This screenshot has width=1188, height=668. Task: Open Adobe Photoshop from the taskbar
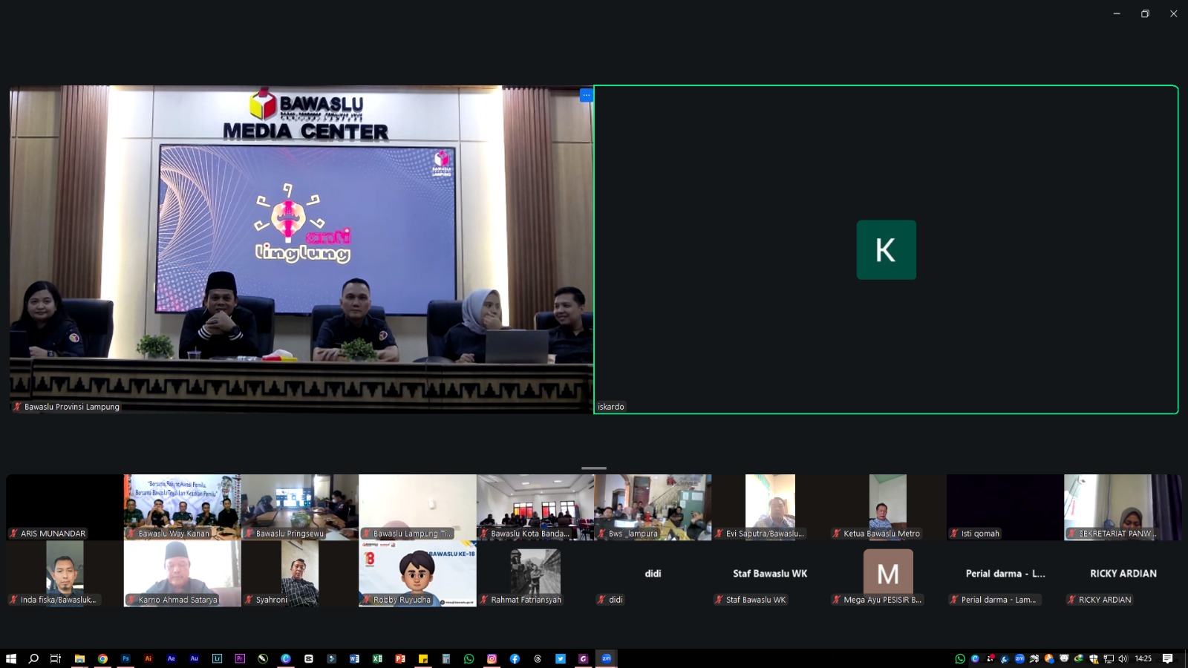click(x=125, y=658)
